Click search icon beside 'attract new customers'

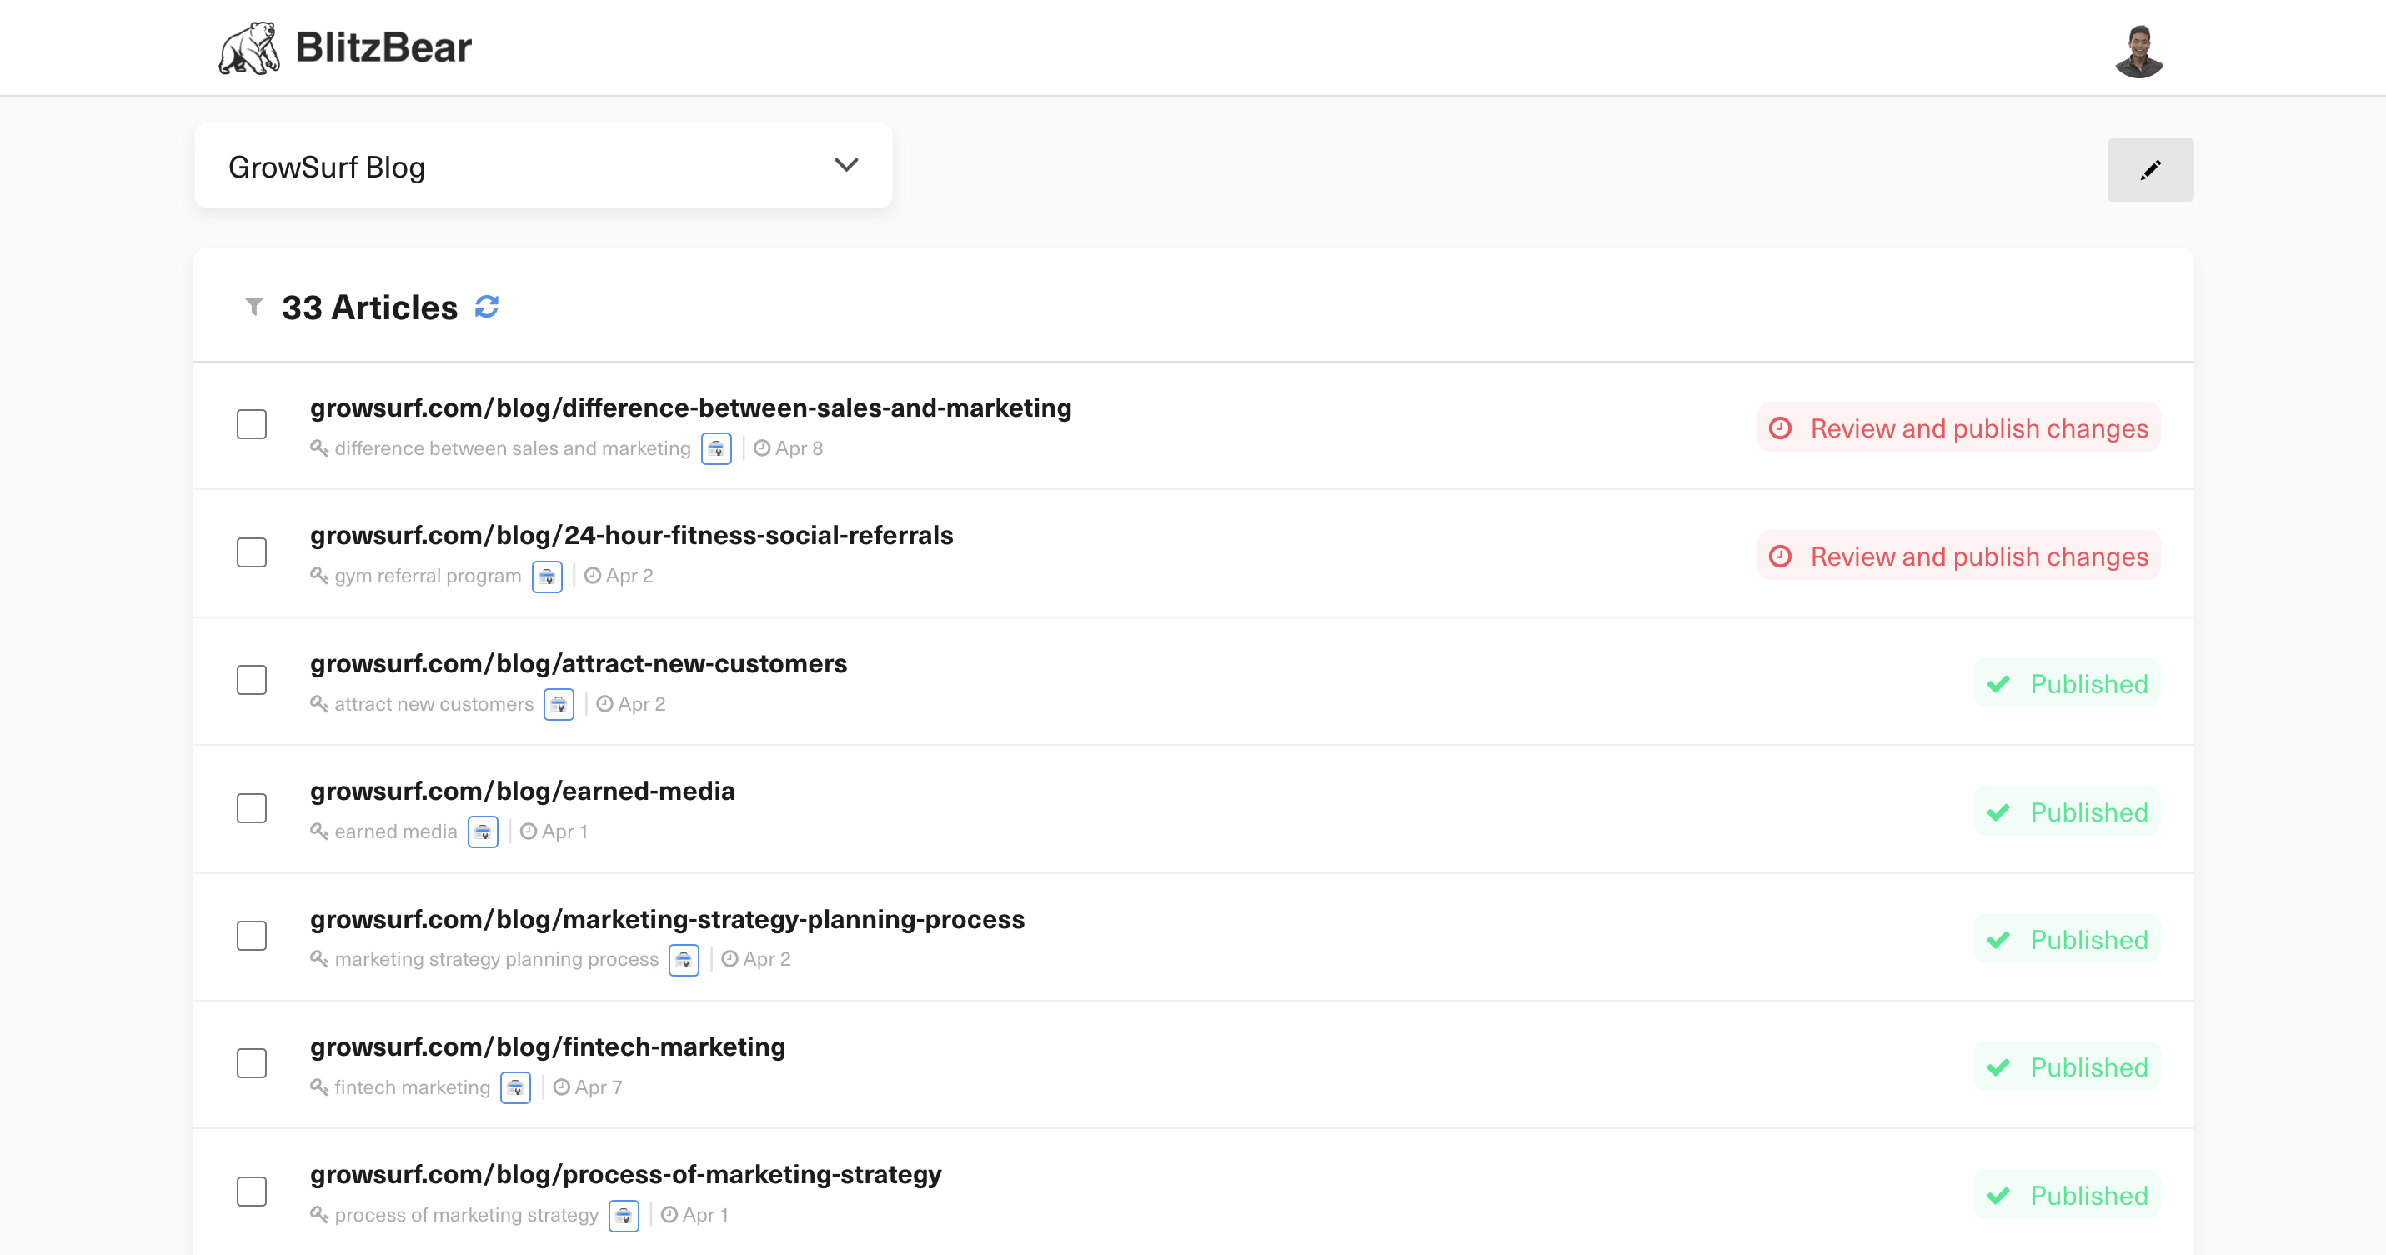point(318,704)
